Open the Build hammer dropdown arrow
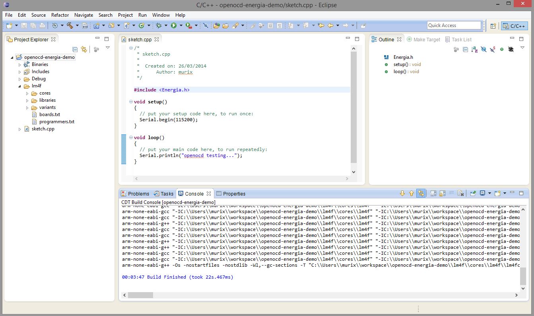Image resolution: width=534 pixels, height=316 pixels. coord(76,25)
